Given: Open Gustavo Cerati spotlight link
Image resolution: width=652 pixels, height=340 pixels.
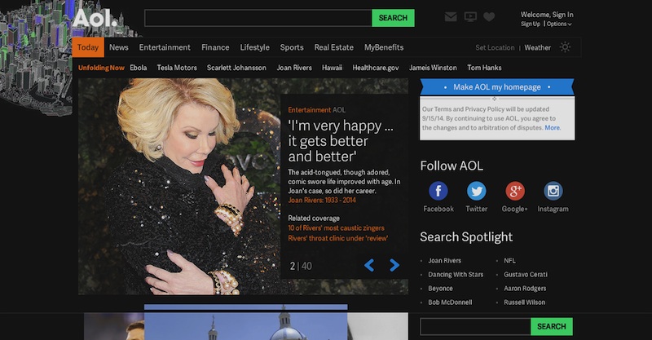Looking at the screenshot, I should pos(526,274).
